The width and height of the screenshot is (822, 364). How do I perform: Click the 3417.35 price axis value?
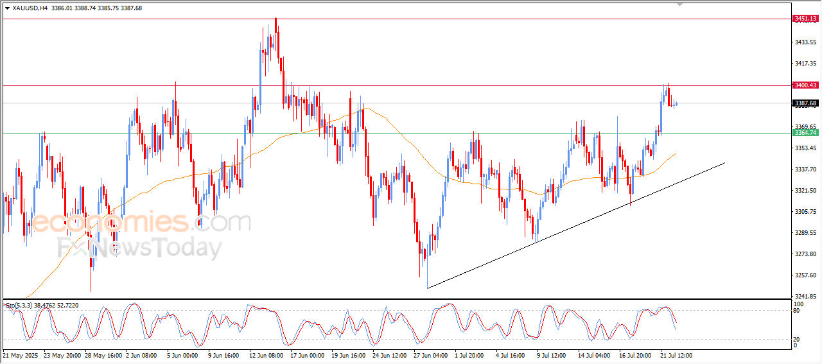805,63
